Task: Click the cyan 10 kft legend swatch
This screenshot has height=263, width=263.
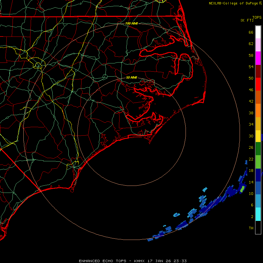Action: point(258,214)
